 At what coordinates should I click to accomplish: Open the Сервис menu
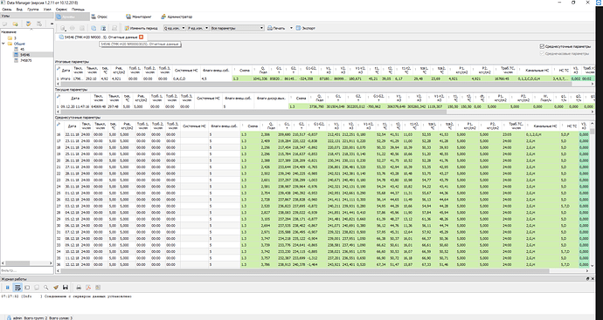coord(61,10)
